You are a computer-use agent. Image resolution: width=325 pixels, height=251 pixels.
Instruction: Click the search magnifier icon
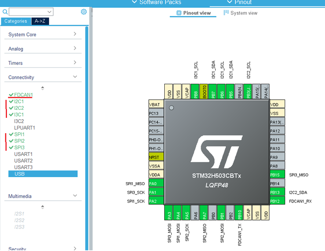click(x=5, y=12)
